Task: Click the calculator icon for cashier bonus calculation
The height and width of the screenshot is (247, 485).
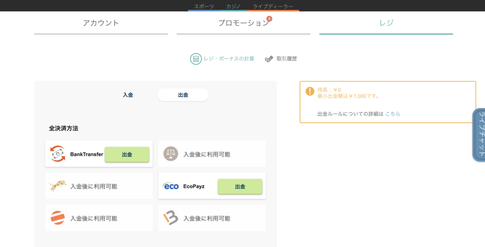Action: [x=196, y=59]
